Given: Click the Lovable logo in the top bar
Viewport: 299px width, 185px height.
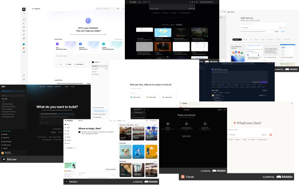Looking at the screenshot, I should [x=133, y=2].
